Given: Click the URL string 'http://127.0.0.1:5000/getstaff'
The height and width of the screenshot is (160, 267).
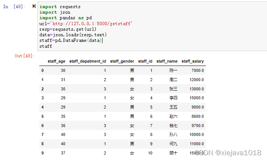Looking at the screenshot, I should point(92,24).
